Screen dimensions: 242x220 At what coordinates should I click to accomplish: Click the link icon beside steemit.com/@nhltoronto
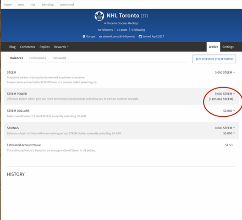point(100,37)
